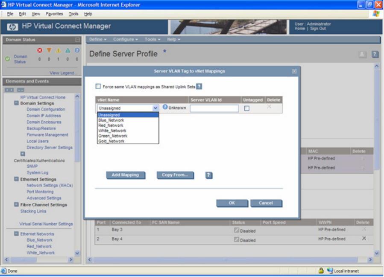Open the Favorites menu

[x=54, y=14]
